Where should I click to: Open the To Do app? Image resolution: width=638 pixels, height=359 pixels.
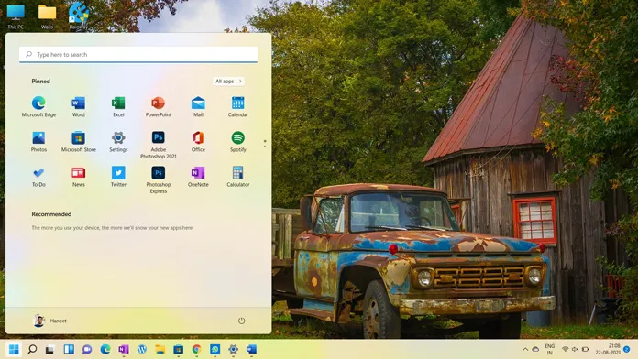(38, 177)
